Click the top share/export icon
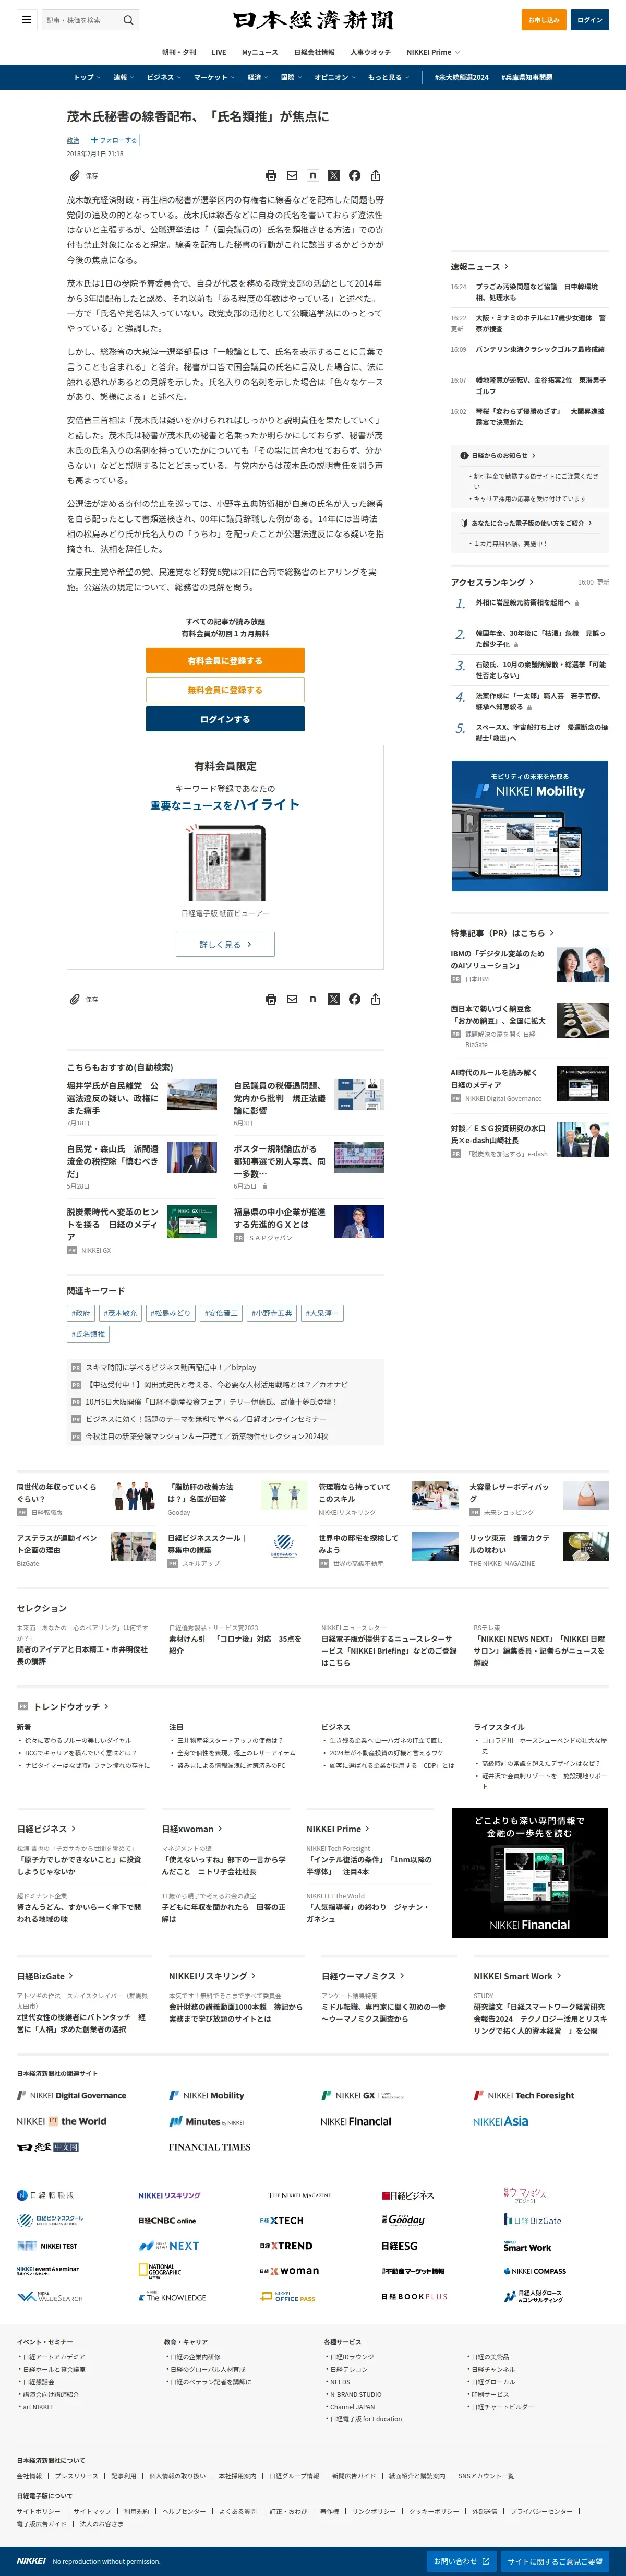The height and width of the screenshot is (2576, 626). tap(376, 175)
